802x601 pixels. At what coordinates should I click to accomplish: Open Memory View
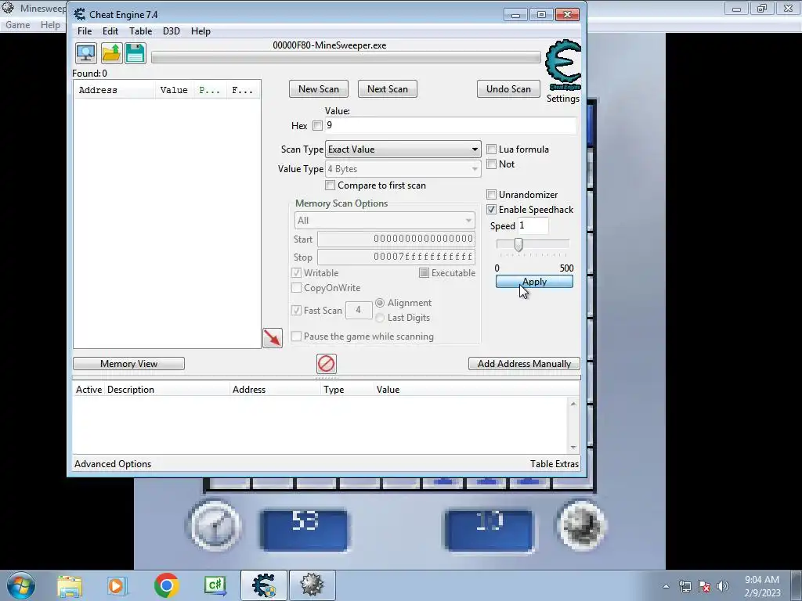point(129,364)
